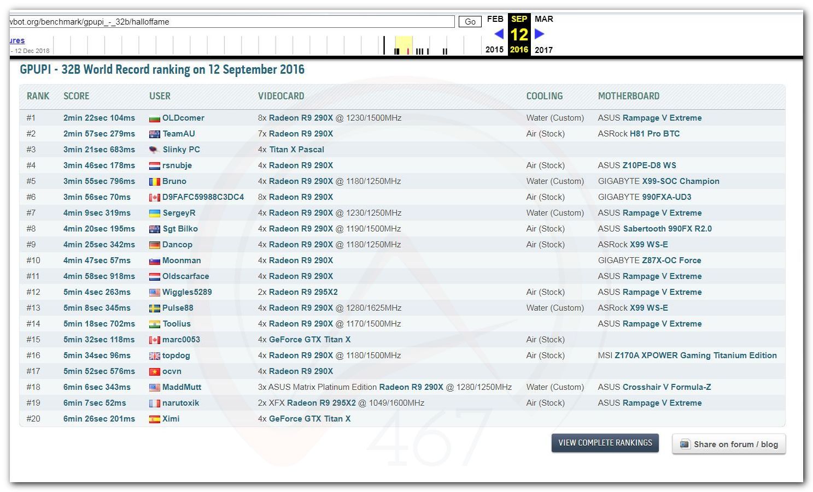Click the Canadian flag beside D9FAFC59988C3DC4

click(x=155, y=197)
